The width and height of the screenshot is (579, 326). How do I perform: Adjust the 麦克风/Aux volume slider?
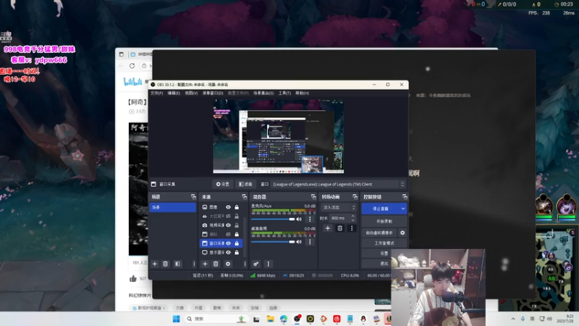pos(273,220)
